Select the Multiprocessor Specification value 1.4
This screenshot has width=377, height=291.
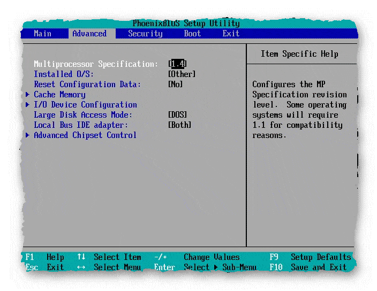click(177, 64)
